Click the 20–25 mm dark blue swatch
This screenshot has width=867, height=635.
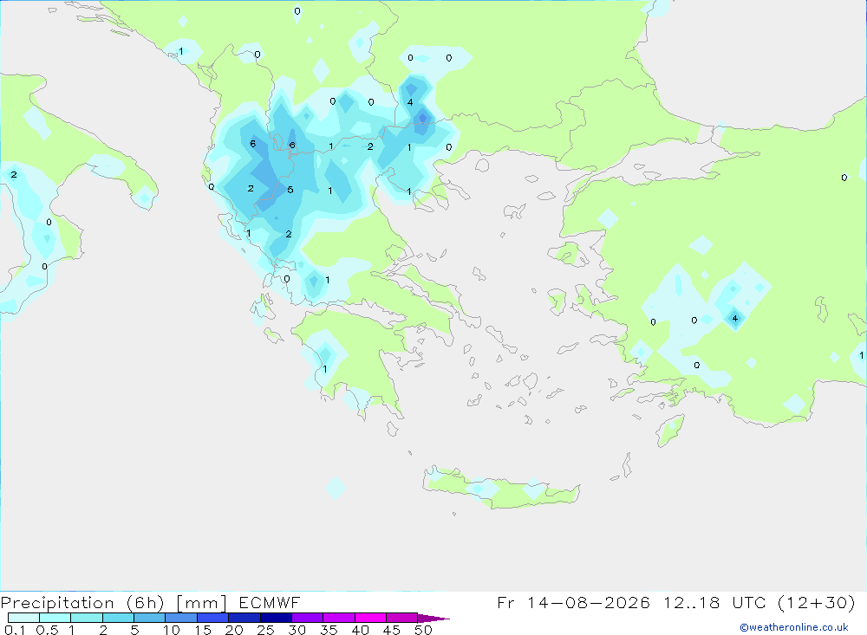click(x=244, y=618)
